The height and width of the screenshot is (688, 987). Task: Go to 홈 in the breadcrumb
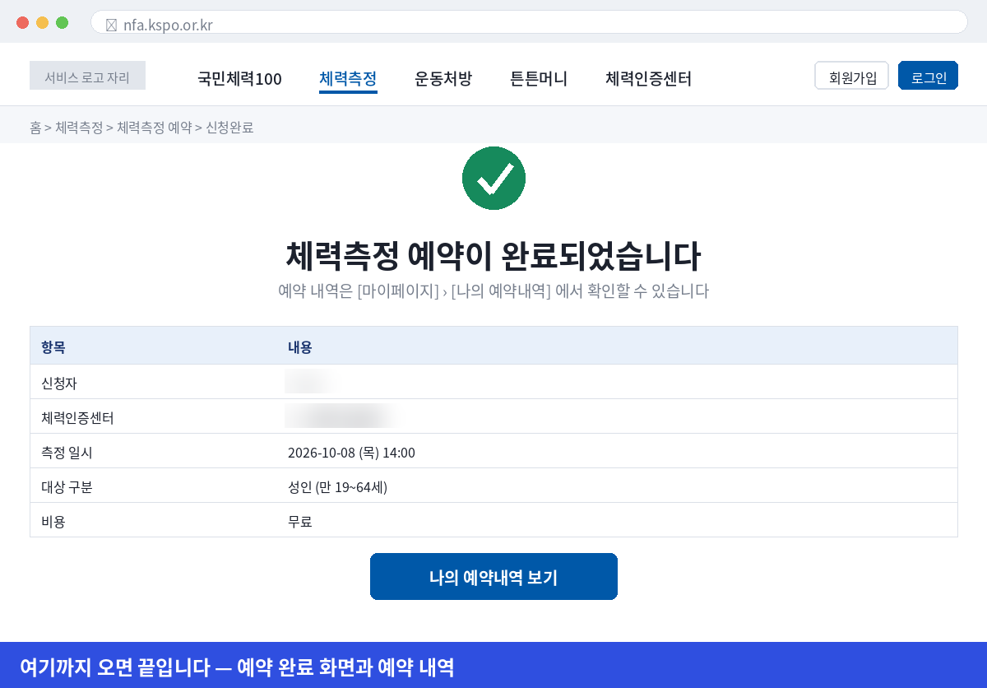(35, 128)
